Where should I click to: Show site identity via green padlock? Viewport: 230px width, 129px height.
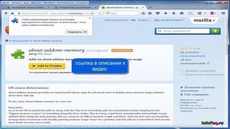(19, 13)
